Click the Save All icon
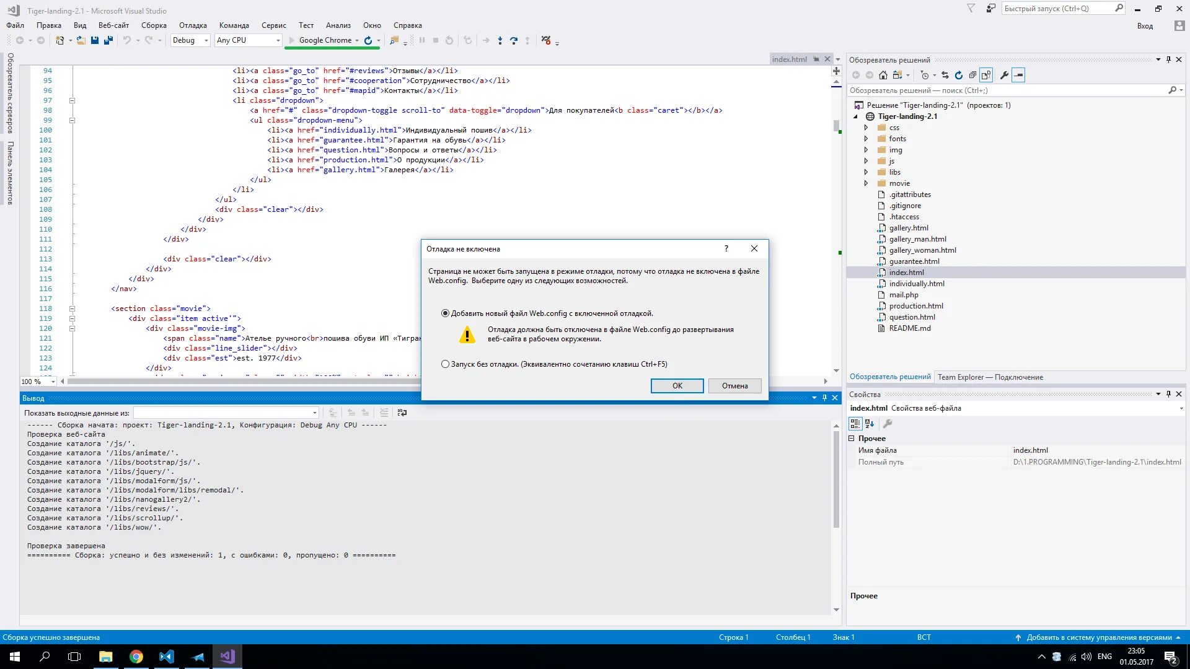1190x669 pixels. point(108,40)
